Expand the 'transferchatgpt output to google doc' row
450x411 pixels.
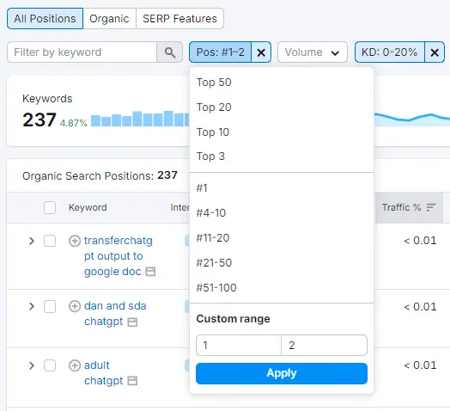[32, 241]
